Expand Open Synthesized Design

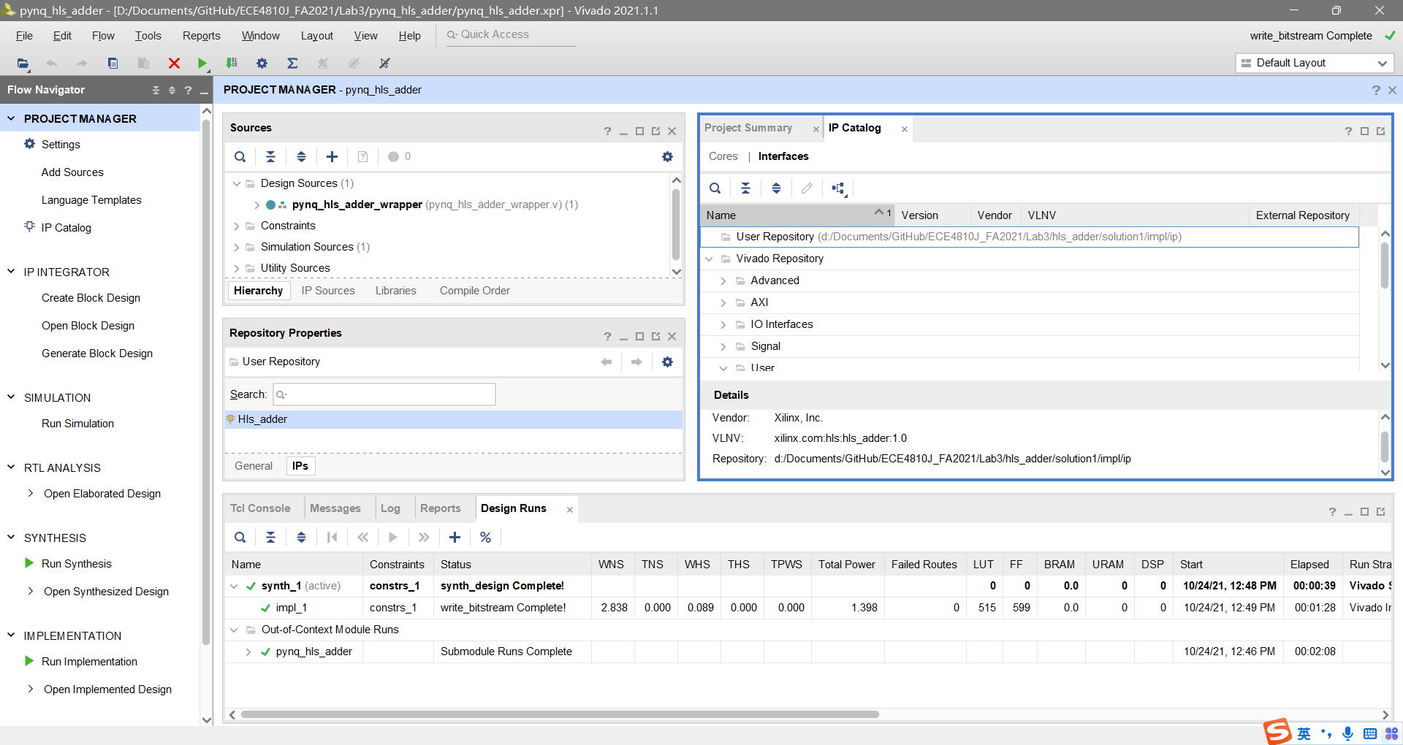[x=30, y=591]
